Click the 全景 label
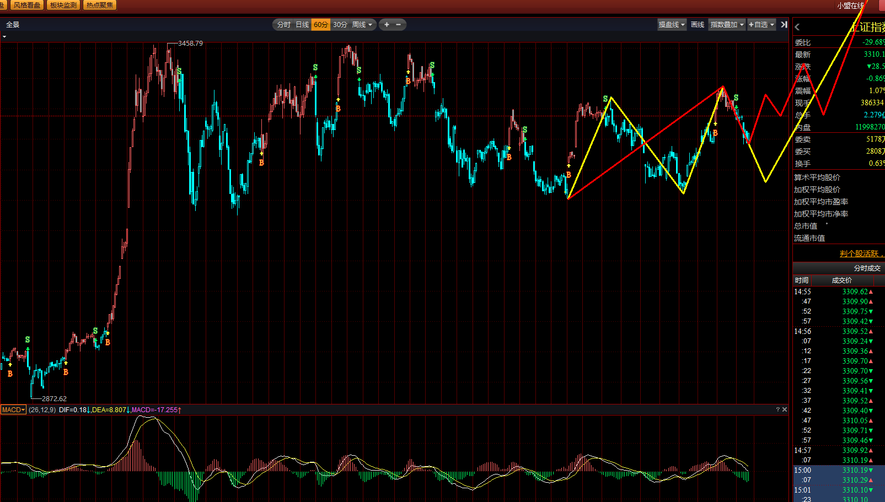The image size is (885, 502). pos(13,25)
